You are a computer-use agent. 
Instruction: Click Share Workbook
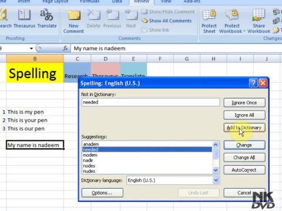[x=258, y=22]
